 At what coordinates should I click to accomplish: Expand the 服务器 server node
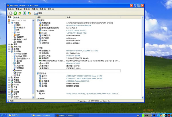tap(9, 49)
